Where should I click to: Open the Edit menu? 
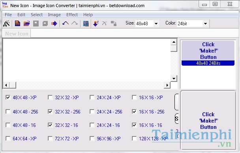(x=21, y=15)
